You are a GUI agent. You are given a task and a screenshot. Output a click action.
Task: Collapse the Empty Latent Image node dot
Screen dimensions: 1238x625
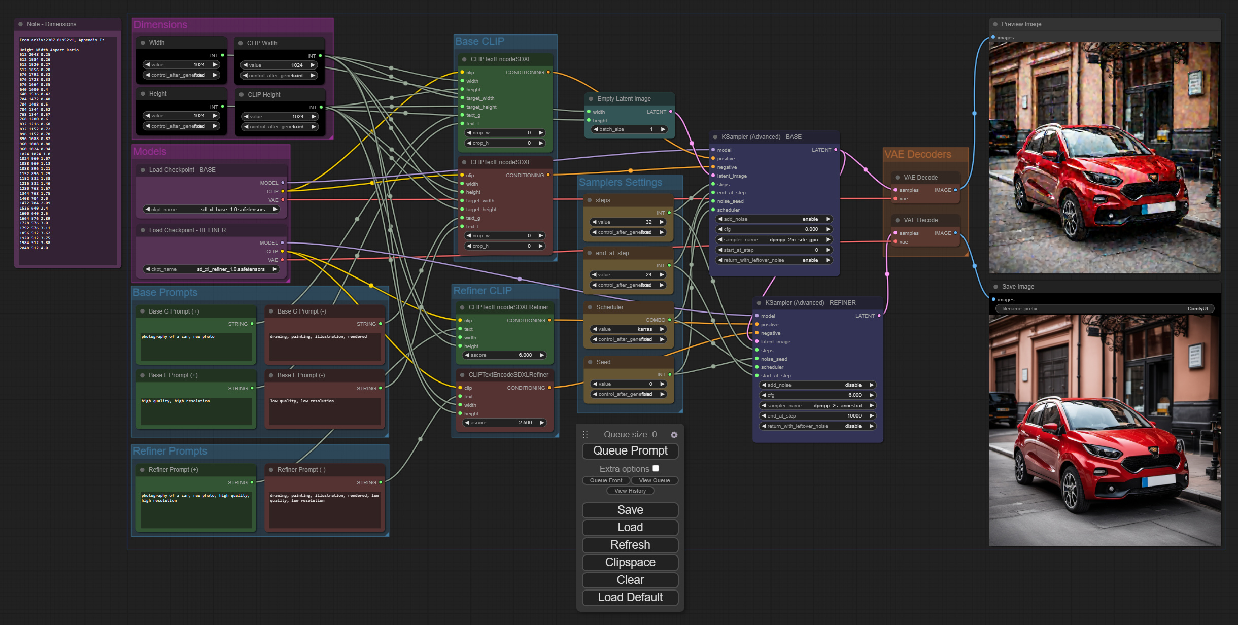[591, 99]
